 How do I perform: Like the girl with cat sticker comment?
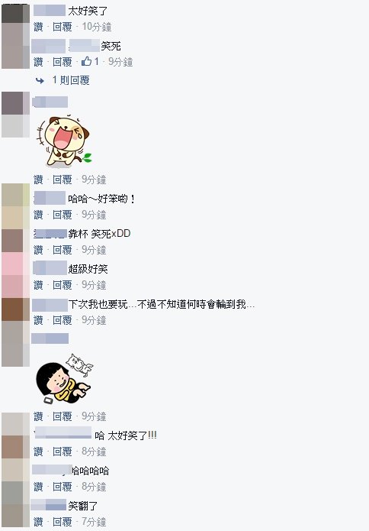tap(39, 416)
